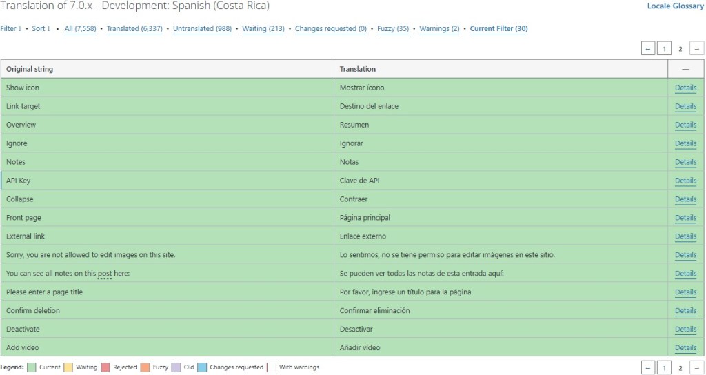Open Details for the "Add video" translation
Screen dimensions: 706x375
pyautogui.click(x=685, y=347)
